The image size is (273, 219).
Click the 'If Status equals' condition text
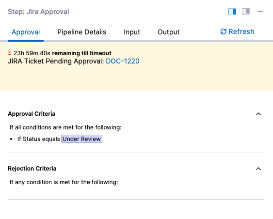point(39,139)
